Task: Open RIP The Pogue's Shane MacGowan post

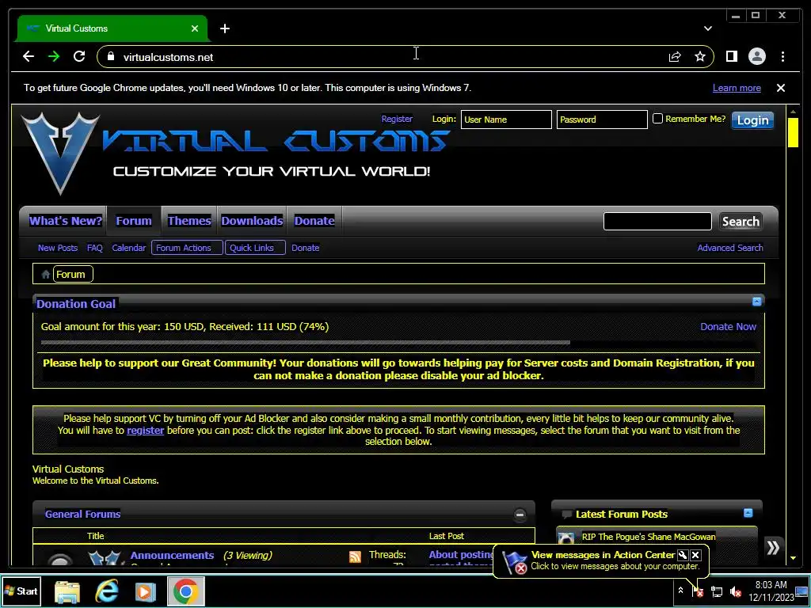Action: tap(649, 537)
